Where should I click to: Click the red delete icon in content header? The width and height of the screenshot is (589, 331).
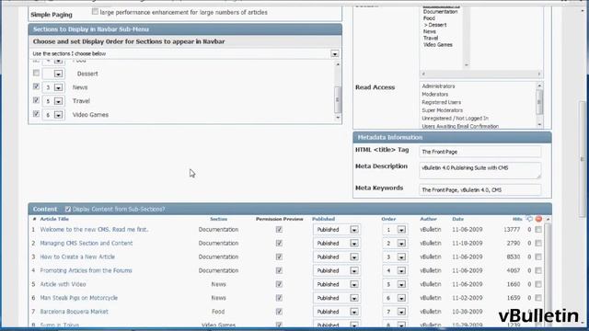pos(538,219)
